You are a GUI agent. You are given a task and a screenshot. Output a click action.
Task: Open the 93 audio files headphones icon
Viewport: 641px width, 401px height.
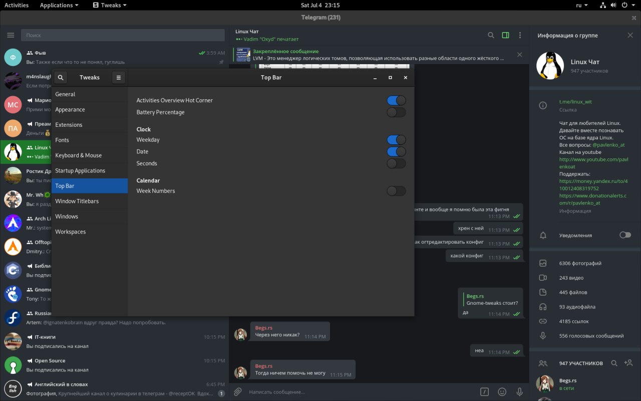click(543, 307)
